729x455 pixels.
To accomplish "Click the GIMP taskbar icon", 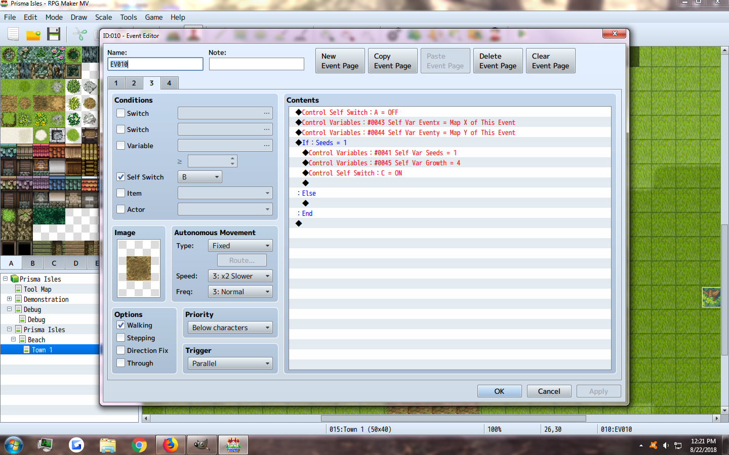I will [x=201, y=445].
